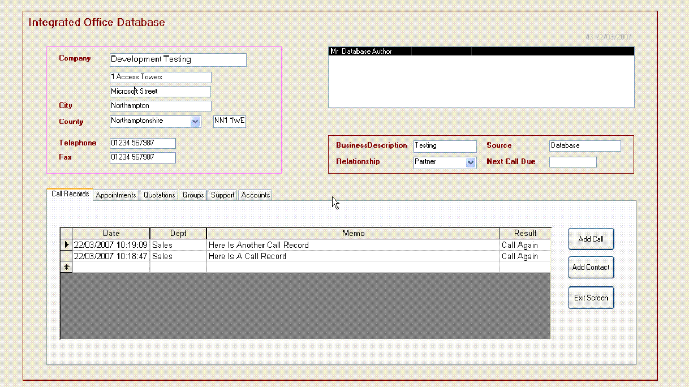Click the current record arrow row selector

tap(66, 245)
